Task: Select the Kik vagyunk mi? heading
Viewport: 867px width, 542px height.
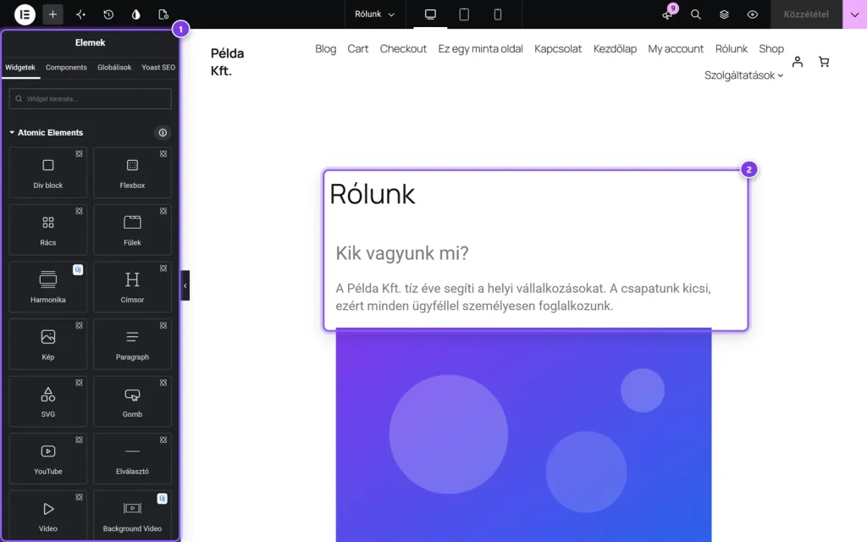Action: (402, 253)
